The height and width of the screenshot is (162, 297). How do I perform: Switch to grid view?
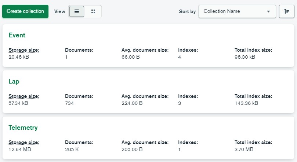93,11
